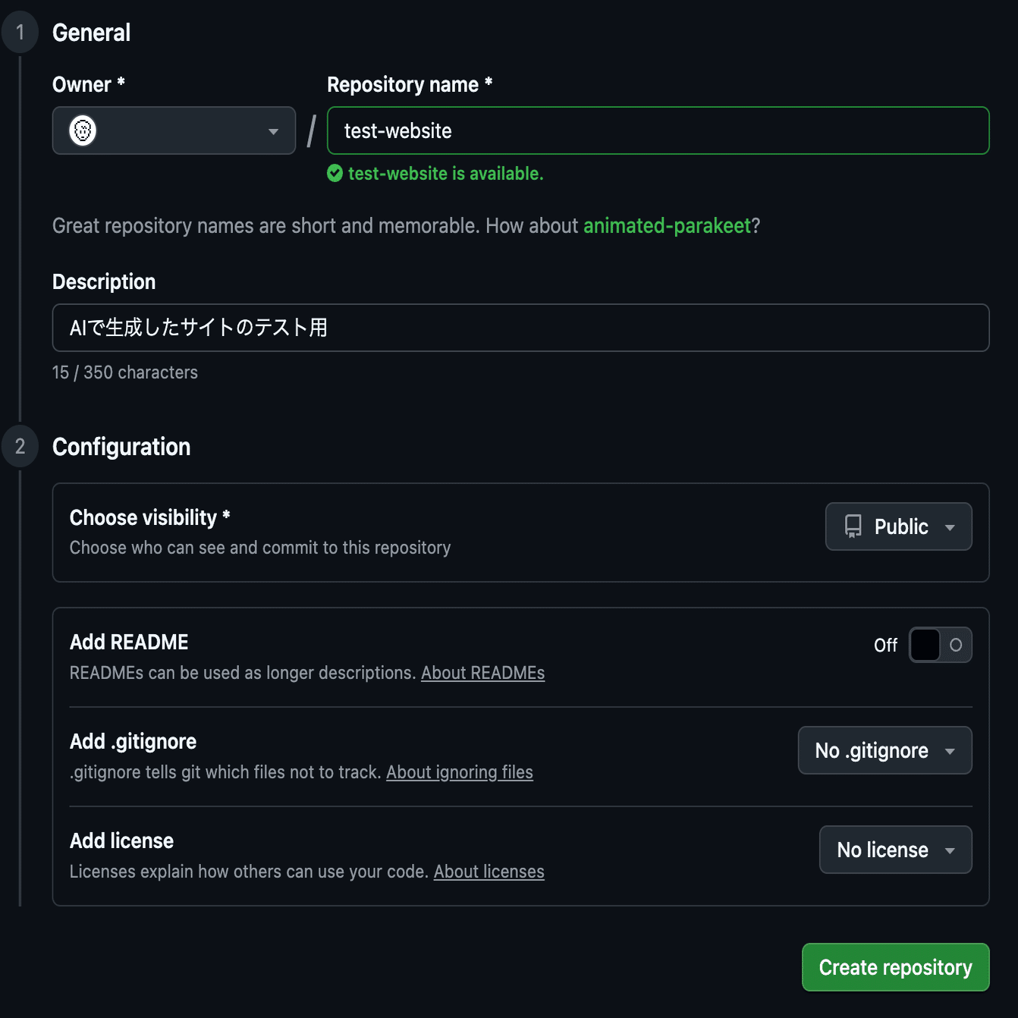
Task: Click the step 2 Configuration number badge
Action: click(x=20, y=446)
